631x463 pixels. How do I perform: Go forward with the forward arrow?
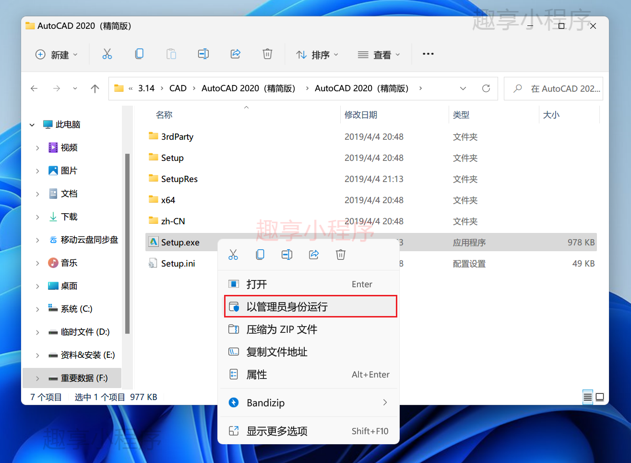57,88
